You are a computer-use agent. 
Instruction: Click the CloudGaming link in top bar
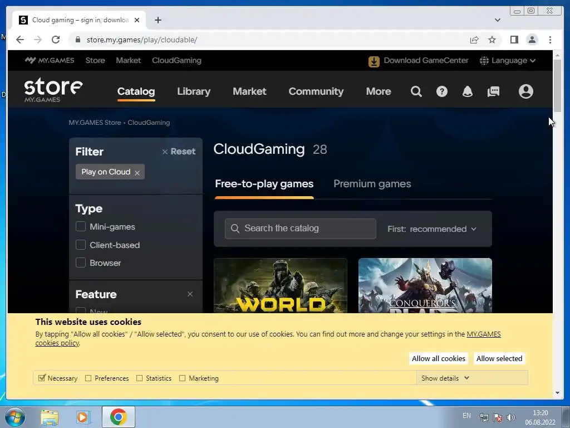tap(176, 60)
